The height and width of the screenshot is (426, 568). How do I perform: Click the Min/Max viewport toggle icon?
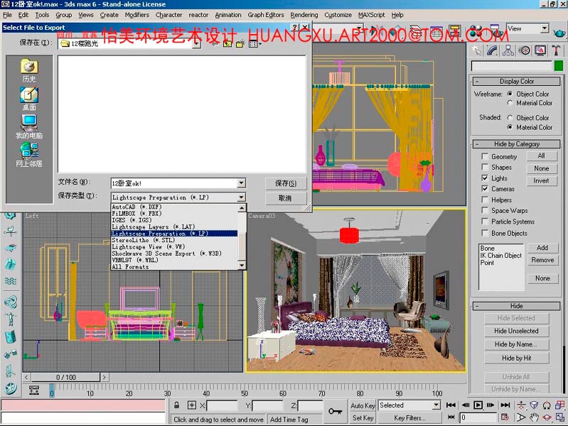point(559,417)
